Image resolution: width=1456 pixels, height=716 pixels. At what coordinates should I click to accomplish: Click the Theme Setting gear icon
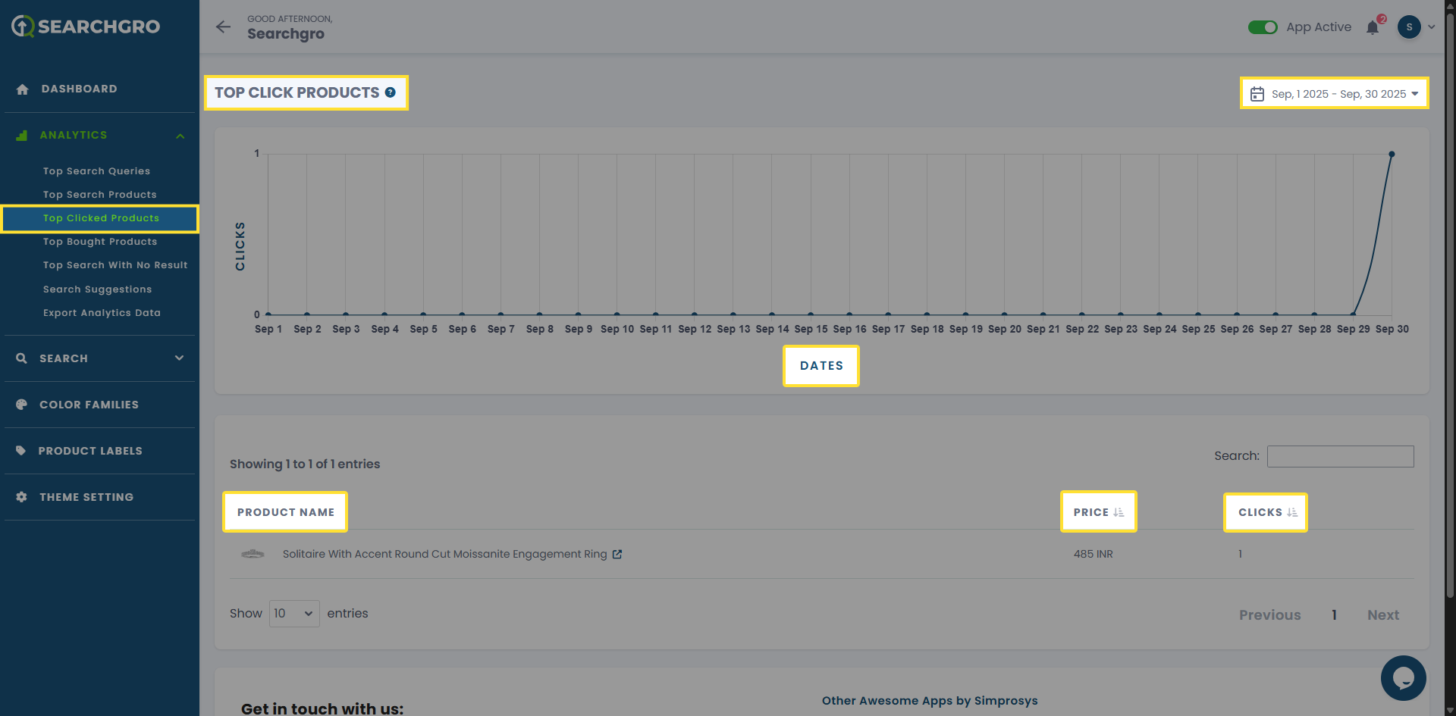[x=21, y=497]
